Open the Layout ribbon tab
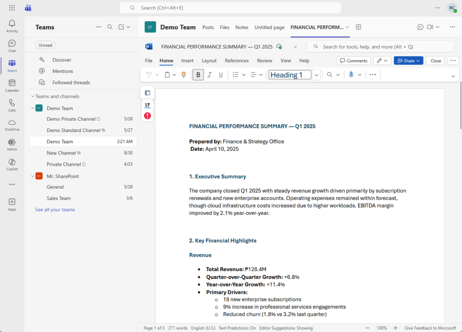This screenshot has height=332, width=462. coord(209,60)
